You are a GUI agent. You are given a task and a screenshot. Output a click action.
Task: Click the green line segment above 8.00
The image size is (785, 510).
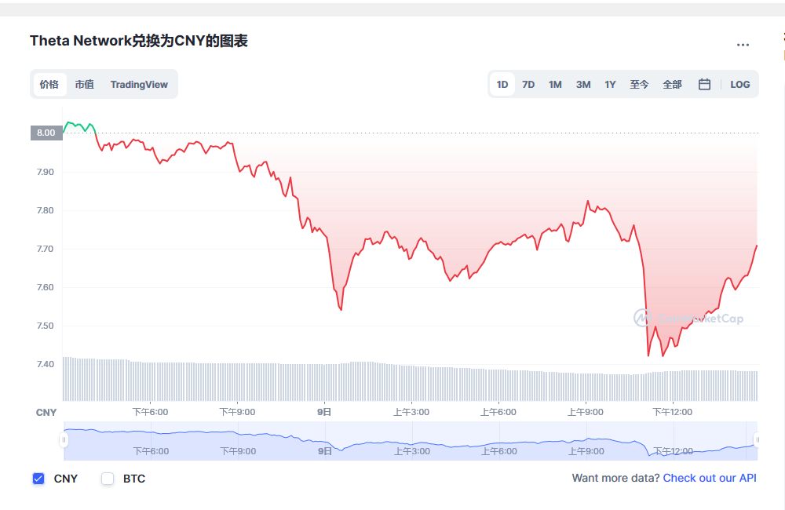click(x=79, y=126)
